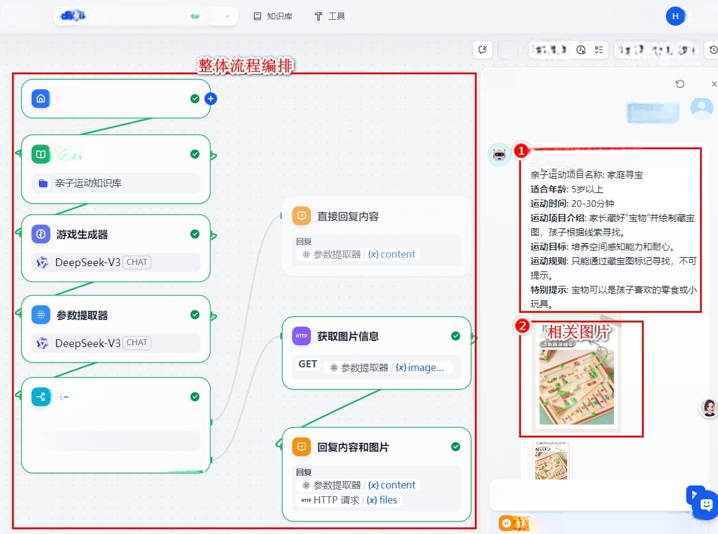Screen dimensions: 718x534
Task: Click the green check on 获取图片信息 node
Action: (x=456, y=336)
